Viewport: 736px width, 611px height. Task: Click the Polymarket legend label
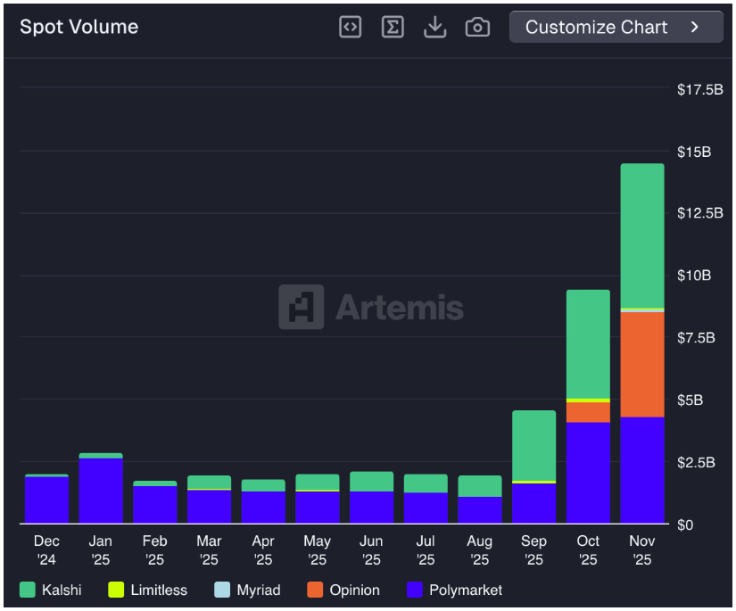click(465, 590)
